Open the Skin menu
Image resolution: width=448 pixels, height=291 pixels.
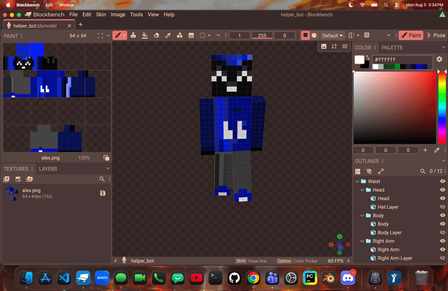pyautogui.click(x=101, y=15)
